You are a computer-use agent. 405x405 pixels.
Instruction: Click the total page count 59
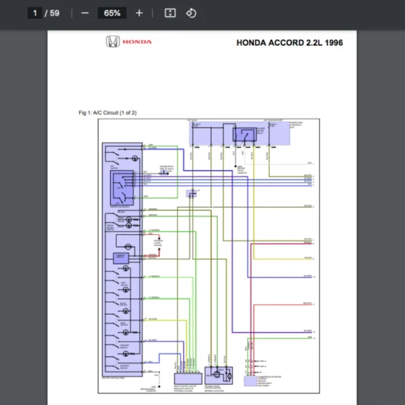point(55,13)
